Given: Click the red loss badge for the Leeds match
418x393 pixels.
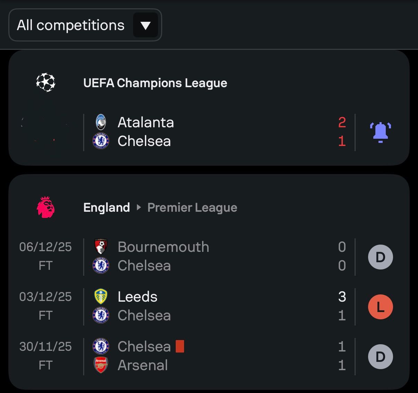Looking at the screenshot, I should pos(380,307).
